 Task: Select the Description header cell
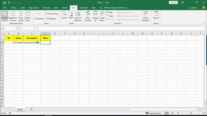coord(32,38)
